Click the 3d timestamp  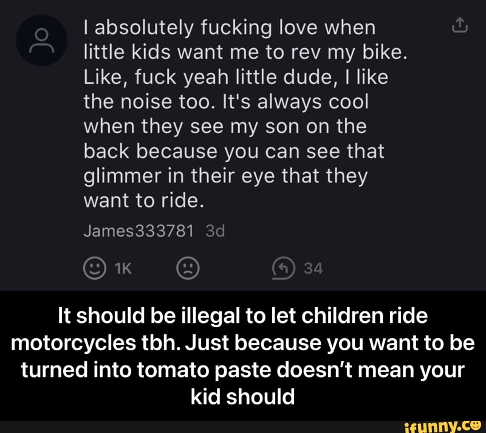(215, 231)
